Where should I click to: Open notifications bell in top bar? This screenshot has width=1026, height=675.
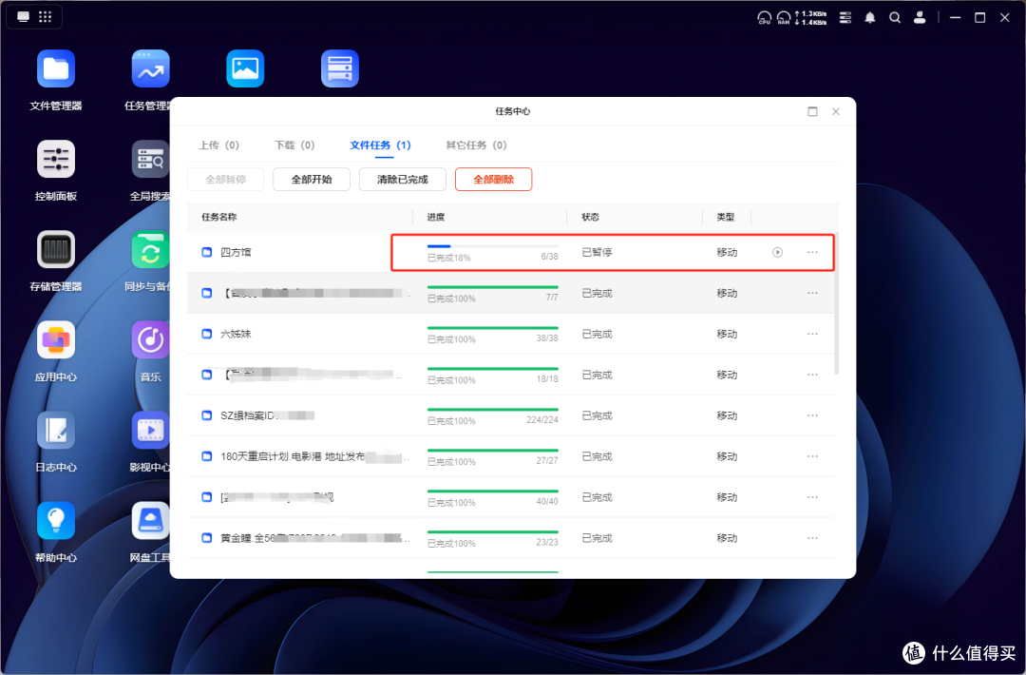[x=869, y=18]
